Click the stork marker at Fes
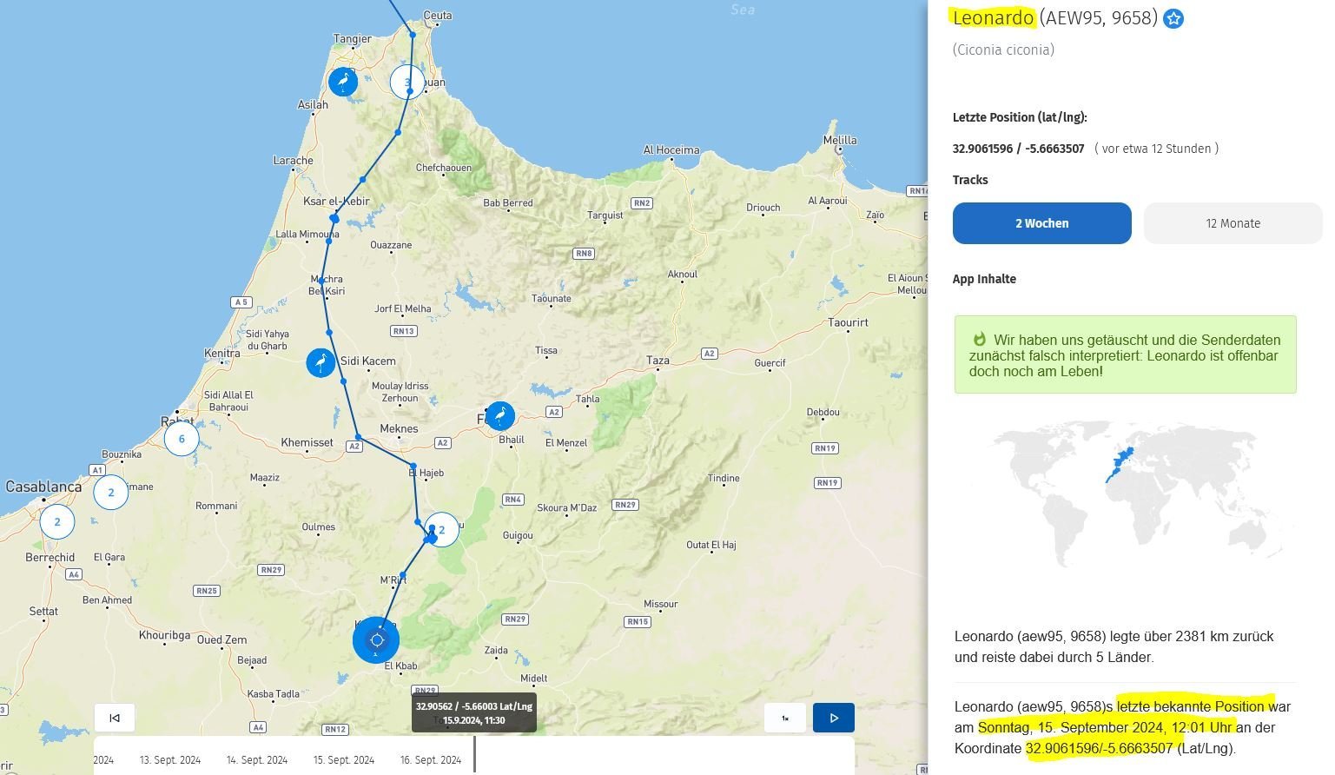This screenshot has height=775, width=1335. click(x=499, y=416)
